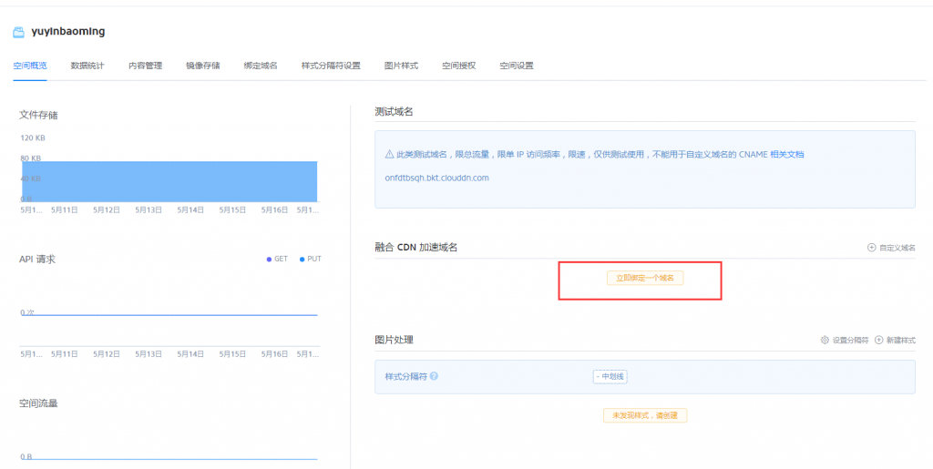This screenshot has height=469, width=933.
Task: Open the 样式分隔符设置 tab
Action: [x=331, y=66]
